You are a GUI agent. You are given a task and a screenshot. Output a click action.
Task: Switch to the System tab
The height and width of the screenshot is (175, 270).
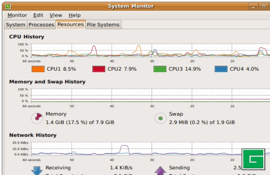tap(16, 25)
